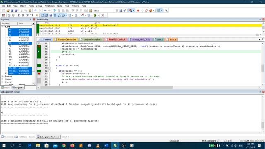Click the Run debug icon
The image size is (265, 149).
tap(9, 15)
